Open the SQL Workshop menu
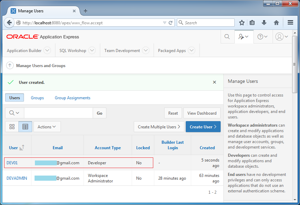Viewport: 300px width, 205px height. [x=73, y=51]
